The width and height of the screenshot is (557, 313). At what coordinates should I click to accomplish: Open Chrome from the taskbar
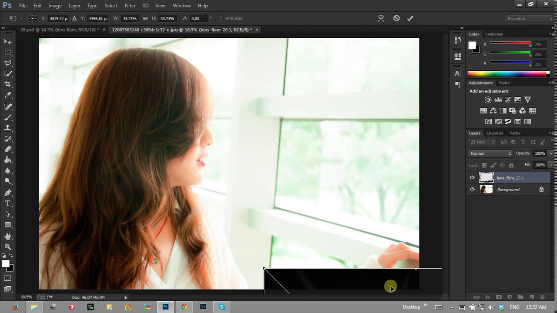(x=184, y=307)
